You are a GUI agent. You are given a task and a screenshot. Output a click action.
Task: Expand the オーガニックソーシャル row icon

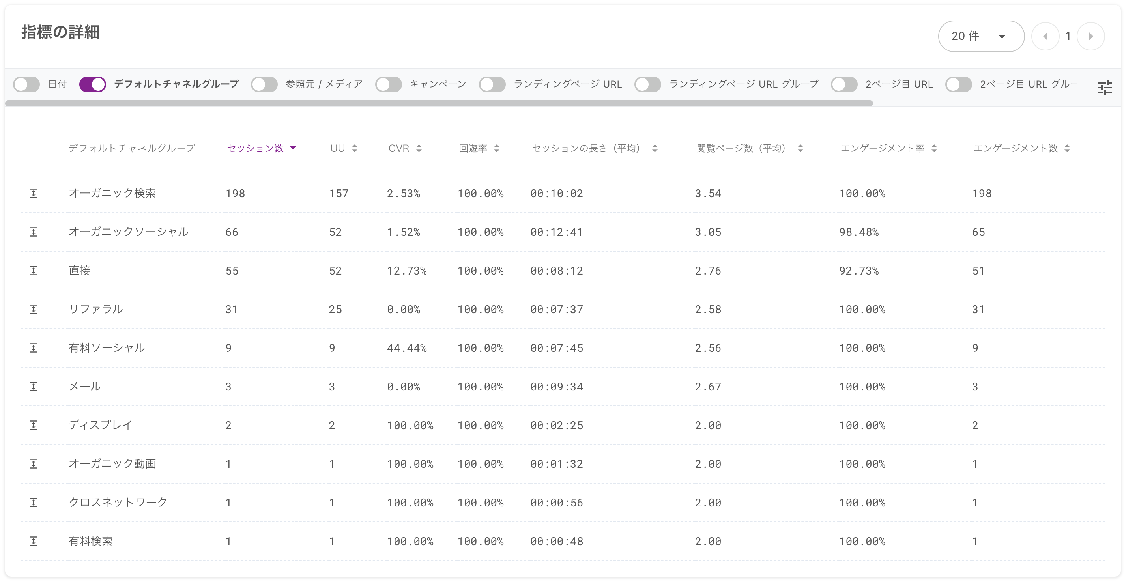click(x=34, y=232)
